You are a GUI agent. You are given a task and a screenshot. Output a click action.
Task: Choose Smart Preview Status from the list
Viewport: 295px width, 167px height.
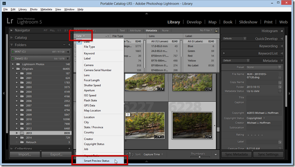click(100, 161)
